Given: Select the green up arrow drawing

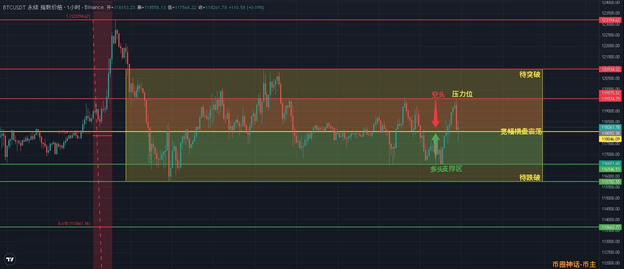Looking at the screenshot, I should 435,146.
